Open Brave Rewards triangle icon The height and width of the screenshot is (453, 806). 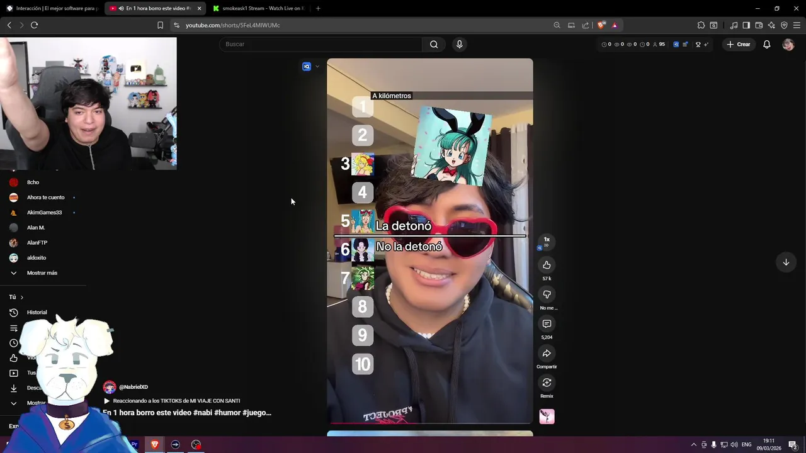[615, 25]
